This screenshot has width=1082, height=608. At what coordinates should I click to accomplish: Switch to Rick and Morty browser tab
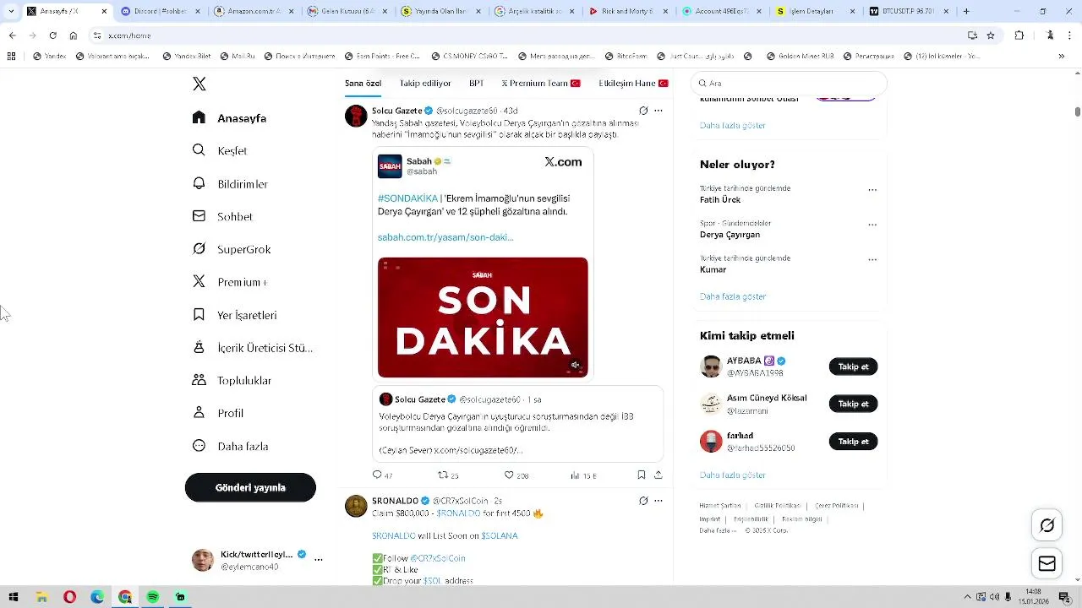(628, 12)
